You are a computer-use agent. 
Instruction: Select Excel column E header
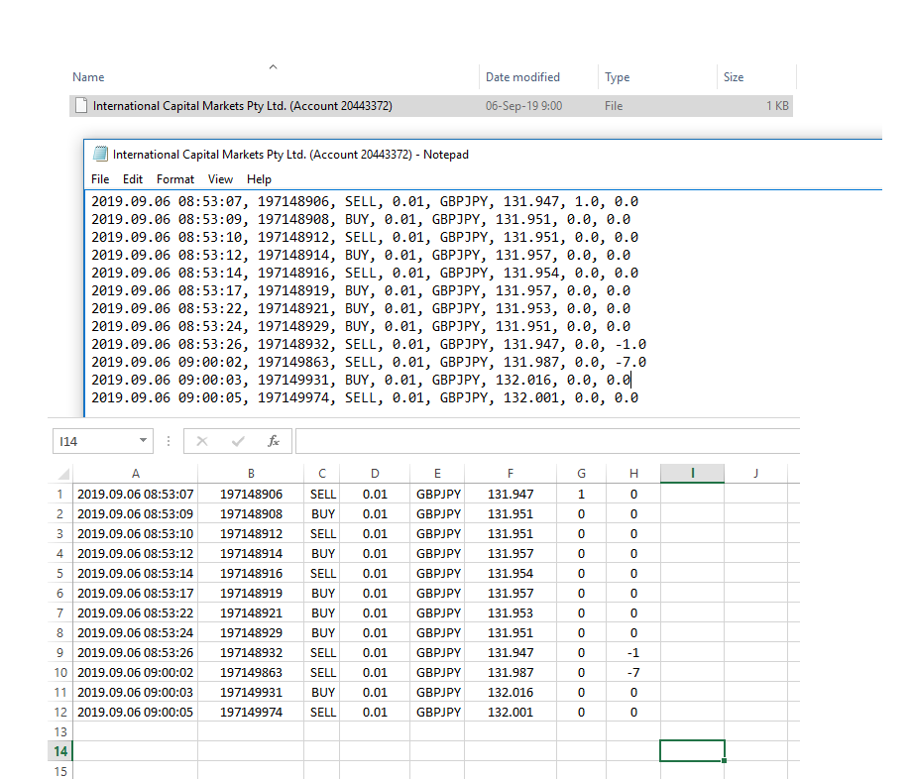tap(437, 474)
